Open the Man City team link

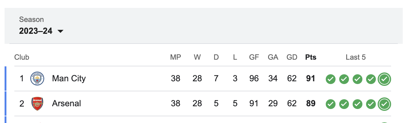coord(69,79)
